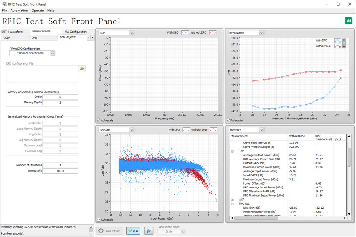Collapse the Mod Acc tree section
356x237 pixels.
(232, 204)
